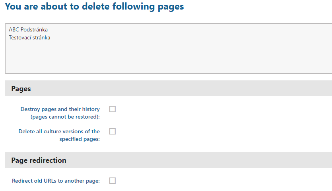Select ABC Podstránka in the pages list

pyautogui.click(x=28, y=30)
